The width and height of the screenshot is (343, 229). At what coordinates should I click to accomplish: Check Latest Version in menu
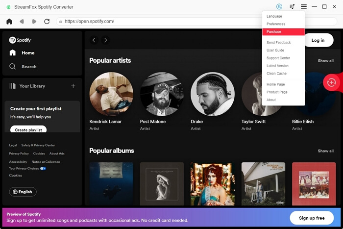277,66
